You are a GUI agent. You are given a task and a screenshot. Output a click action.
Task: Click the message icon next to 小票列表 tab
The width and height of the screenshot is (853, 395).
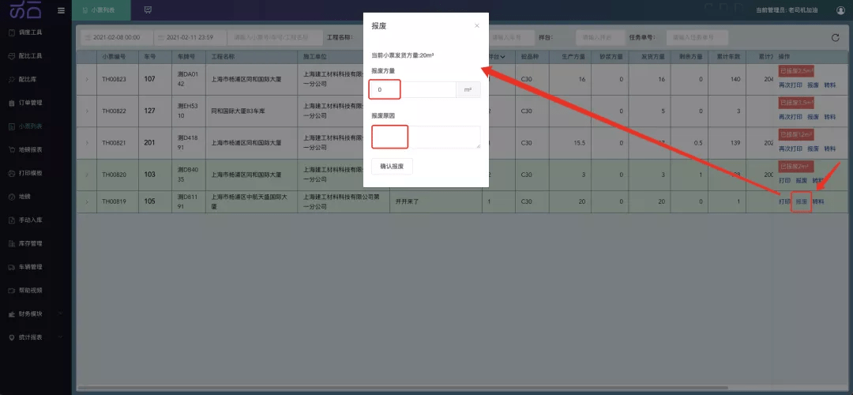pyautogui.click(x=148, y=10)
